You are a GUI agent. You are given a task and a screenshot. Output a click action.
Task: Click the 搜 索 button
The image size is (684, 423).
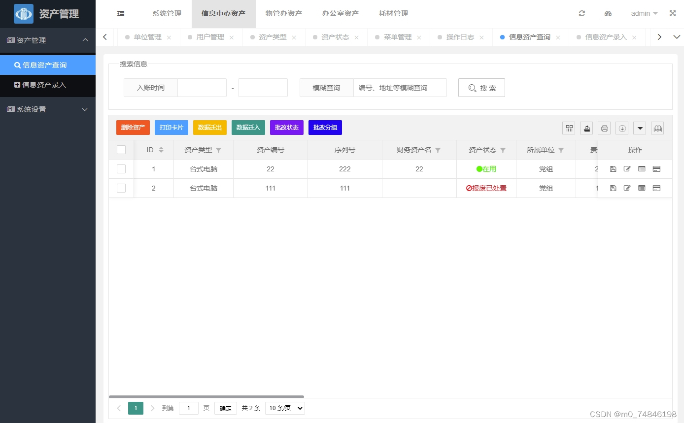click(481, 88)
